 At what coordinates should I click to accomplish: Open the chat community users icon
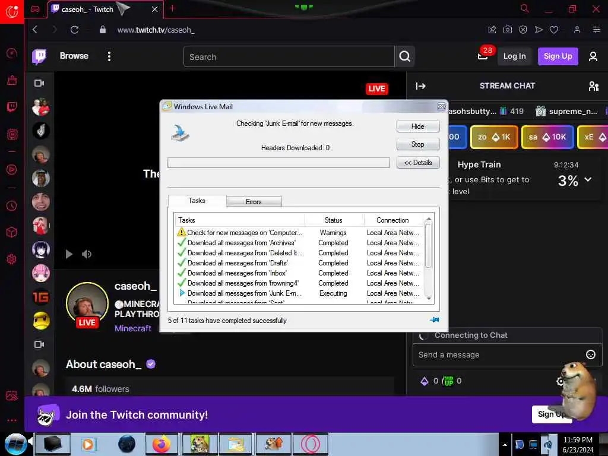[593, 86]
